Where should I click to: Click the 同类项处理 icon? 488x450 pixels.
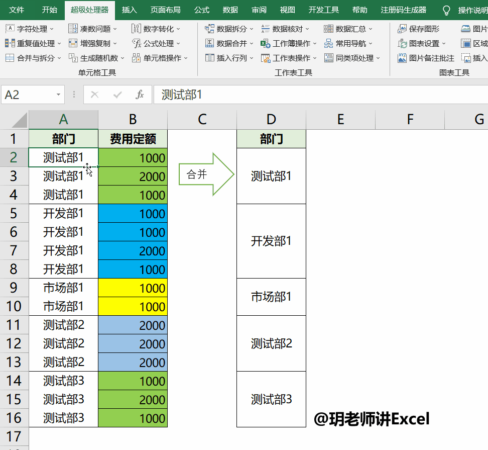[328, 58]
